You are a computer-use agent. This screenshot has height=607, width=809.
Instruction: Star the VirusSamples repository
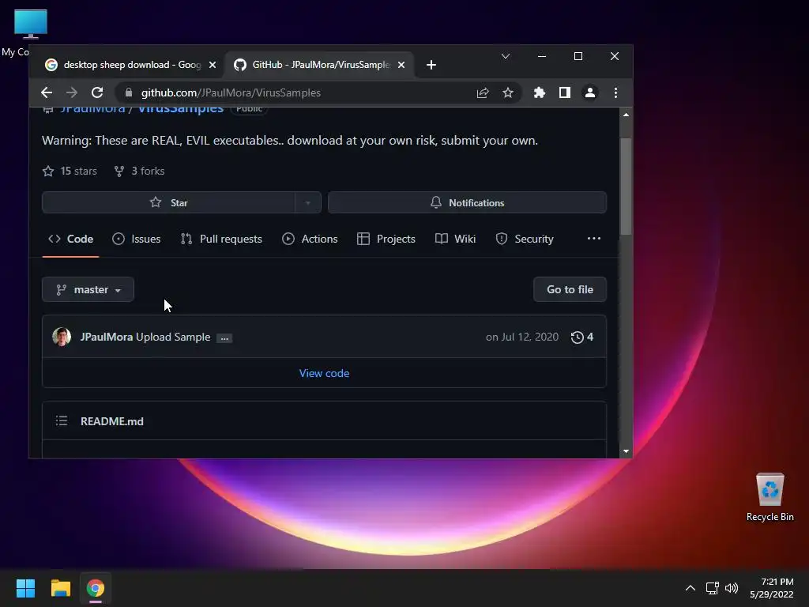coord(169,202)
